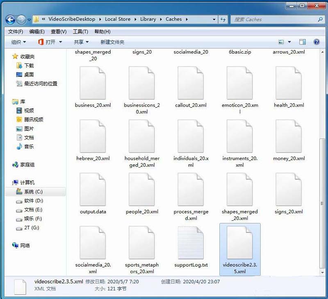This screenshot has height=299, width=328.
Task: Expand the arrow after Local Store breadcrumb
Action: 135,19
